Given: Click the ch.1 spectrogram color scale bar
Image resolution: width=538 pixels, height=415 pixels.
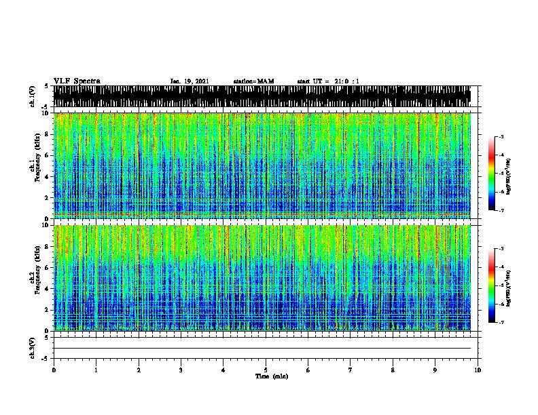Looking at the screenshot, I should [492, 174].
